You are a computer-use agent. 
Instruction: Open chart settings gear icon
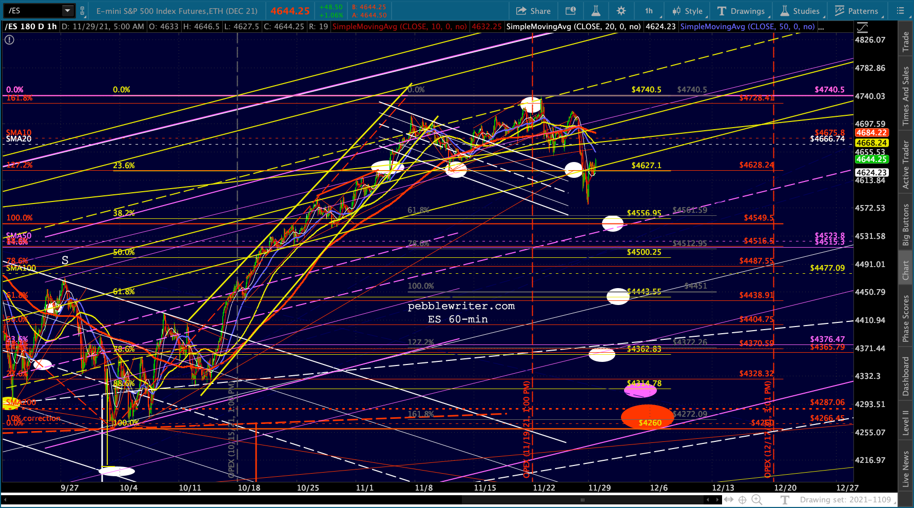pyautogui.click(x=621, y=11)
